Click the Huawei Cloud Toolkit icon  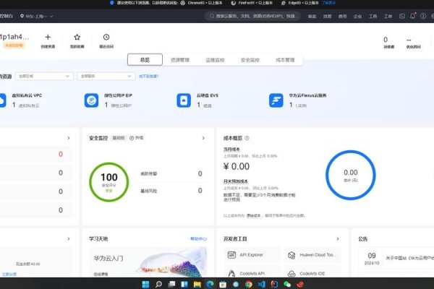(292, 255)
